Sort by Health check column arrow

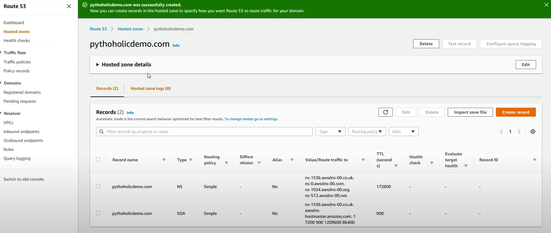[432, 163]
